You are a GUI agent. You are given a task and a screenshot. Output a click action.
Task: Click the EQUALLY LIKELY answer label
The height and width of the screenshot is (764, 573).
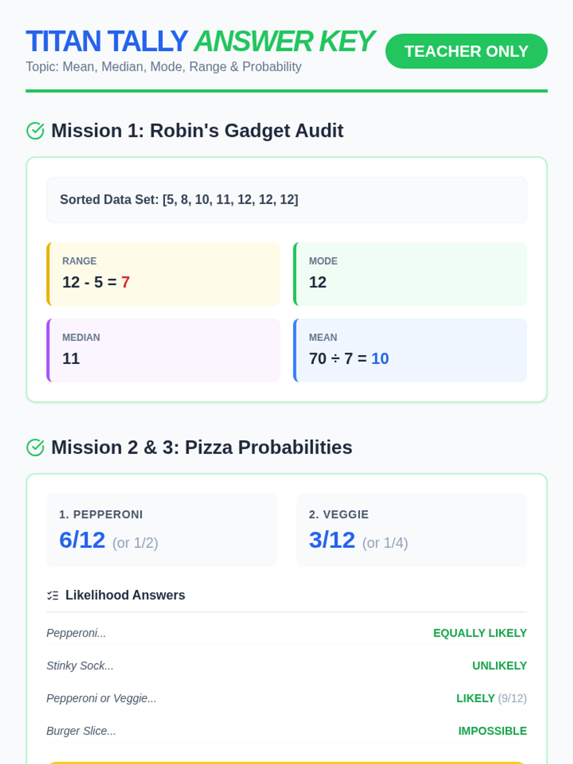tap(479, 633)
